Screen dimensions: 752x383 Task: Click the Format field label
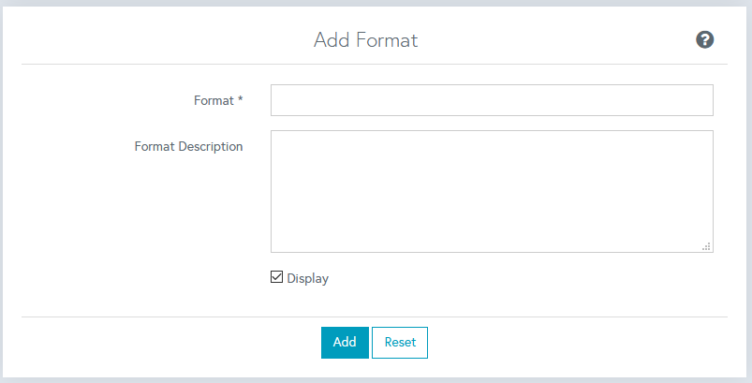(x=213, y=100)
